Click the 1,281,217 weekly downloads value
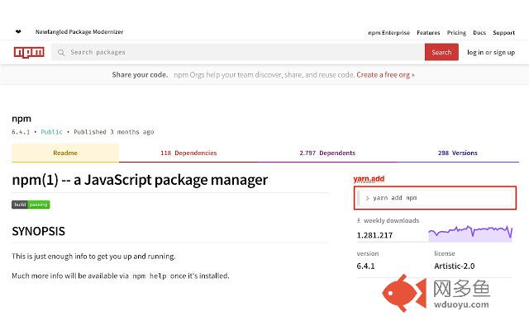This screenshot has width=529, height=330. pyautogui.click(x=374, y=235)
